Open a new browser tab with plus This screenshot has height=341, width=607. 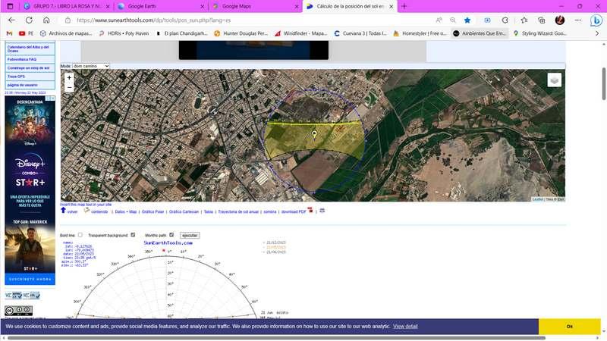tap(404, 6)
